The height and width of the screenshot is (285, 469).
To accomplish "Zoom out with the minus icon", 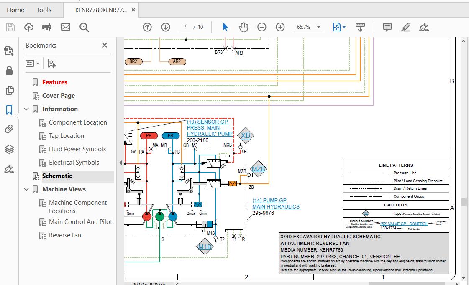I will click(x=262, y=27).
